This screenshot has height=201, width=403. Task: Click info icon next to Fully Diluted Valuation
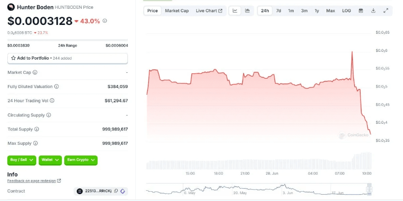pos(56,87)
